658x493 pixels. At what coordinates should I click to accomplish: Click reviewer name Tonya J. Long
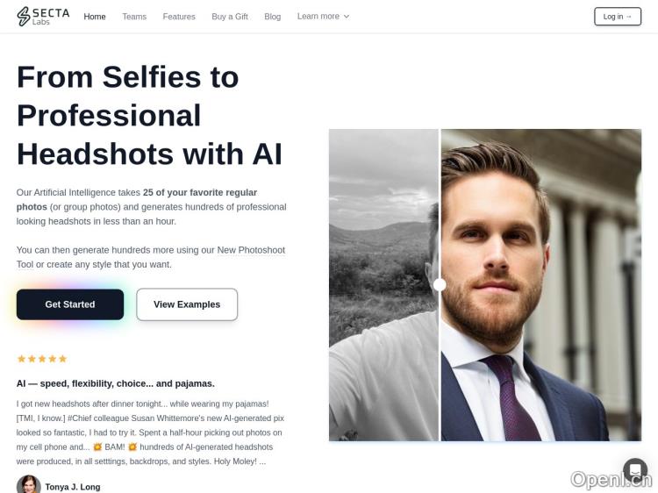[73, 487]
